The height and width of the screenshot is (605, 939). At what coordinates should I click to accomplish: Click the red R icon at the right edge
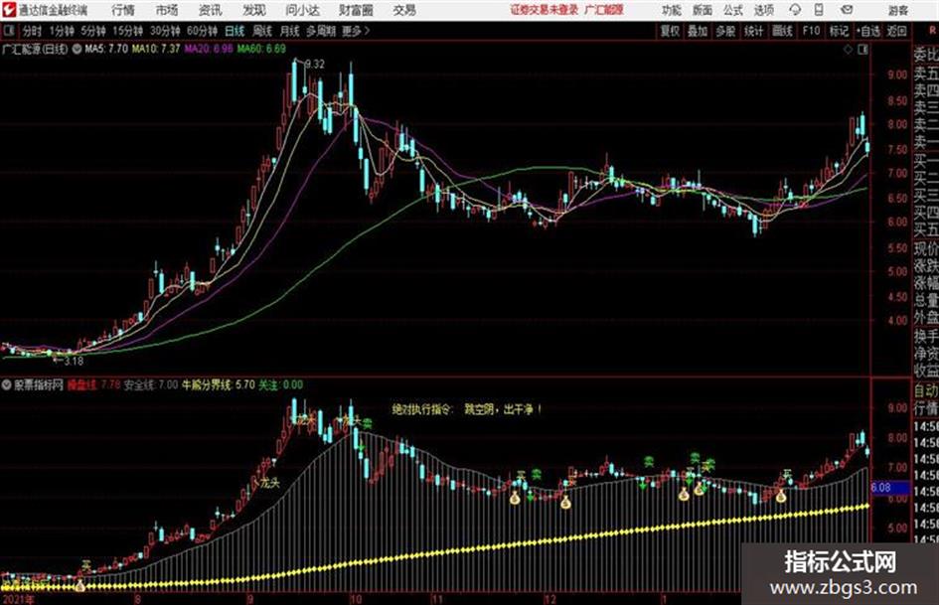(932, 31)
